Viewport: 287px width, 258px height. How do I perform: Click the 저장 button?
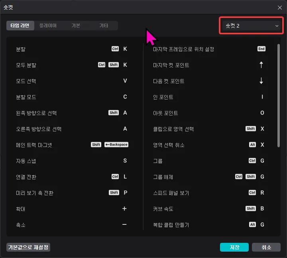point(234,247)
